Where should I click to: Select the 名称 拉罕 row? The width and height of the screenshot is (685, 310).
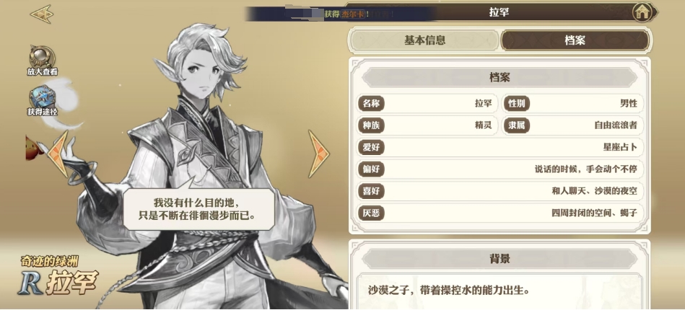click(x=427, y=104)
